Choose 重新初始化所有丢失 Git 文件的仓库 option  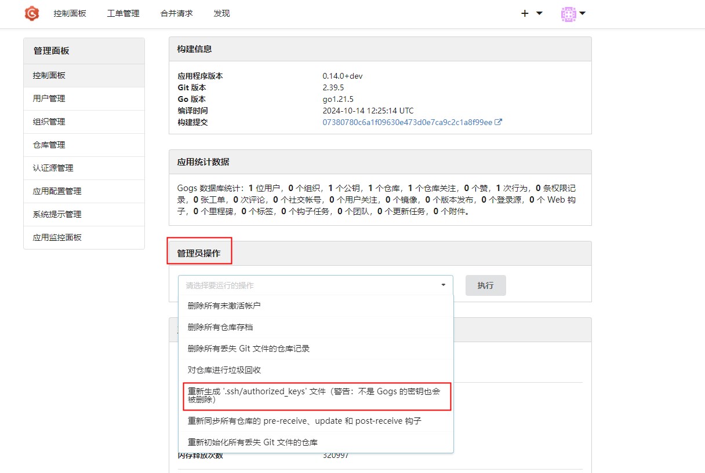pyautogui.click(x=315, y=442)
